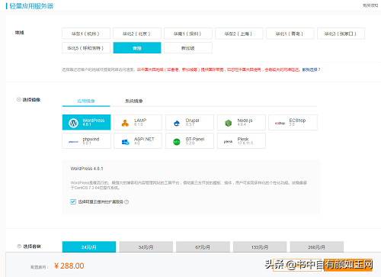This screenshot has height=277, width=381.
Task: Choose the Node.js 4.8.4 image card
Action: coord(242,122)
